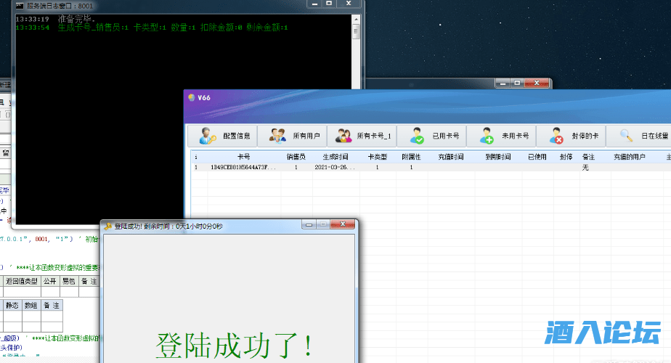Select card row 1B49CEB81H5644A73F
The height and width of the screenshot is (363, 671).
[243, 168]
